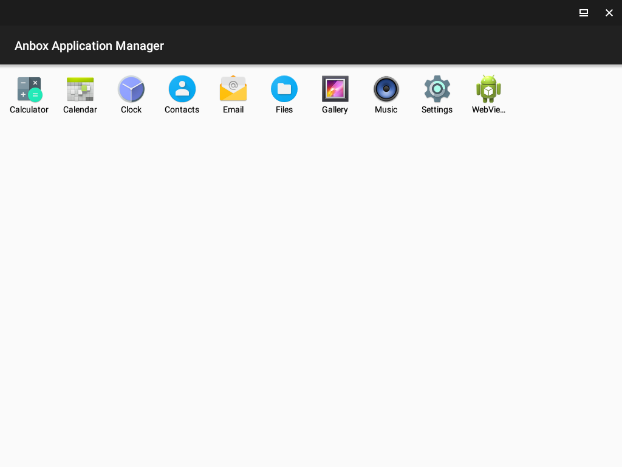The image size is (622, 467).
Task: Click the "Settings" label text
Action: [437, 109]
